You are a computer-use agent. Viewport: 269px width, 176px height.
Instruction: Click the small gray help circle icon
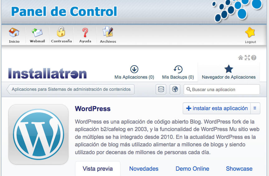[x=254, y=58]
